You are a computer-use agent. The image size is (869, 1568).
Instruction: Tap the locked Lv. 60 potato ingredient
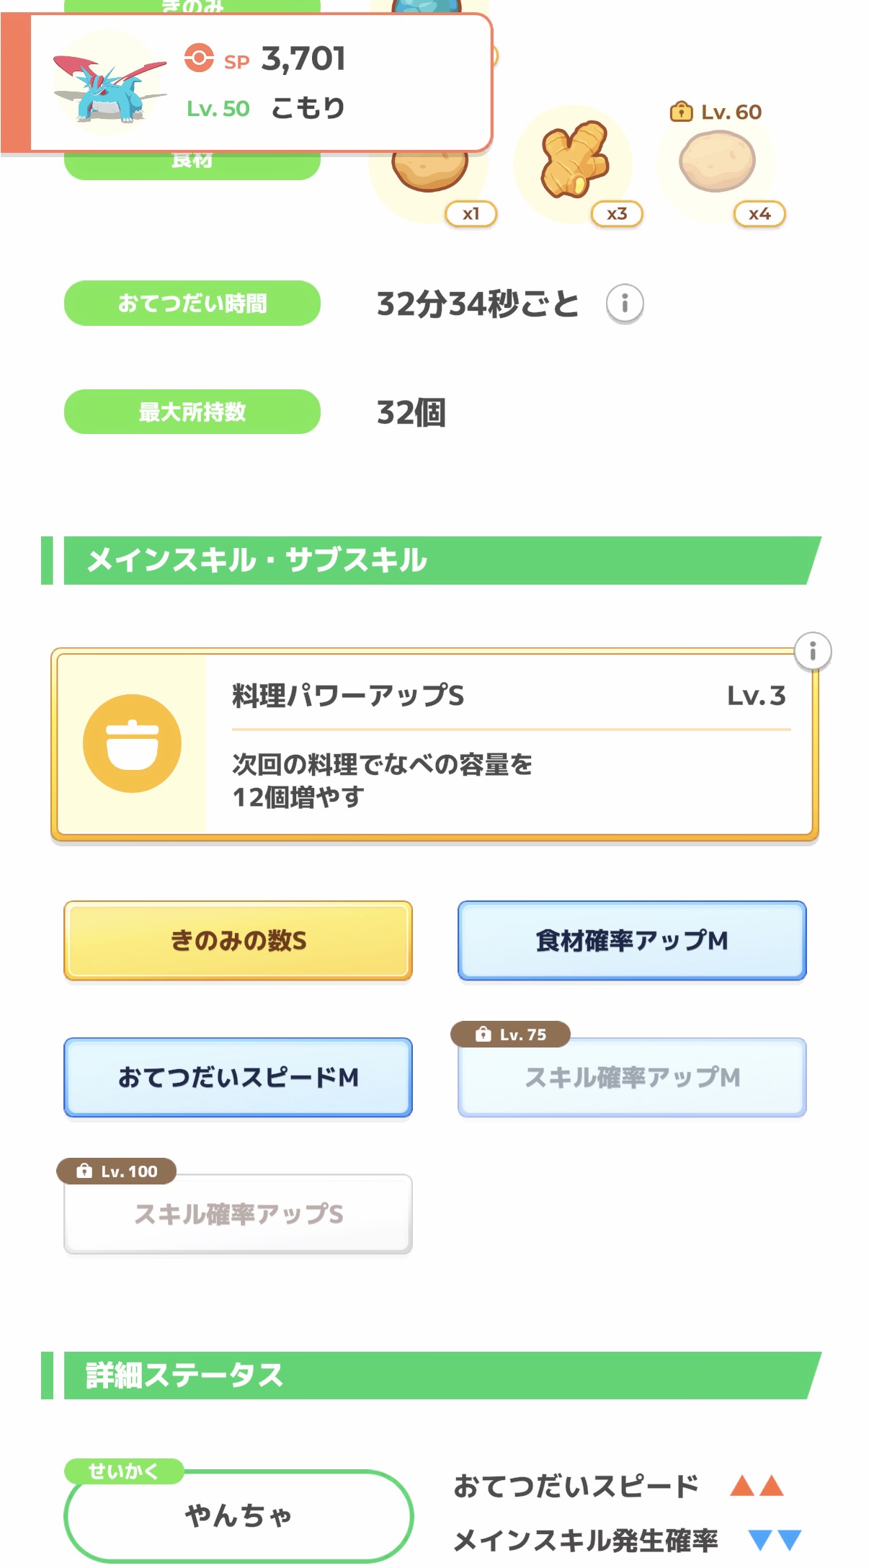716,161
